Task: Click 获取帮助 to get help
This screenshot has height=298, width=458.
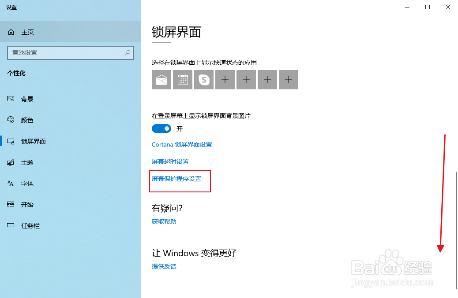Action: point(163,221)
